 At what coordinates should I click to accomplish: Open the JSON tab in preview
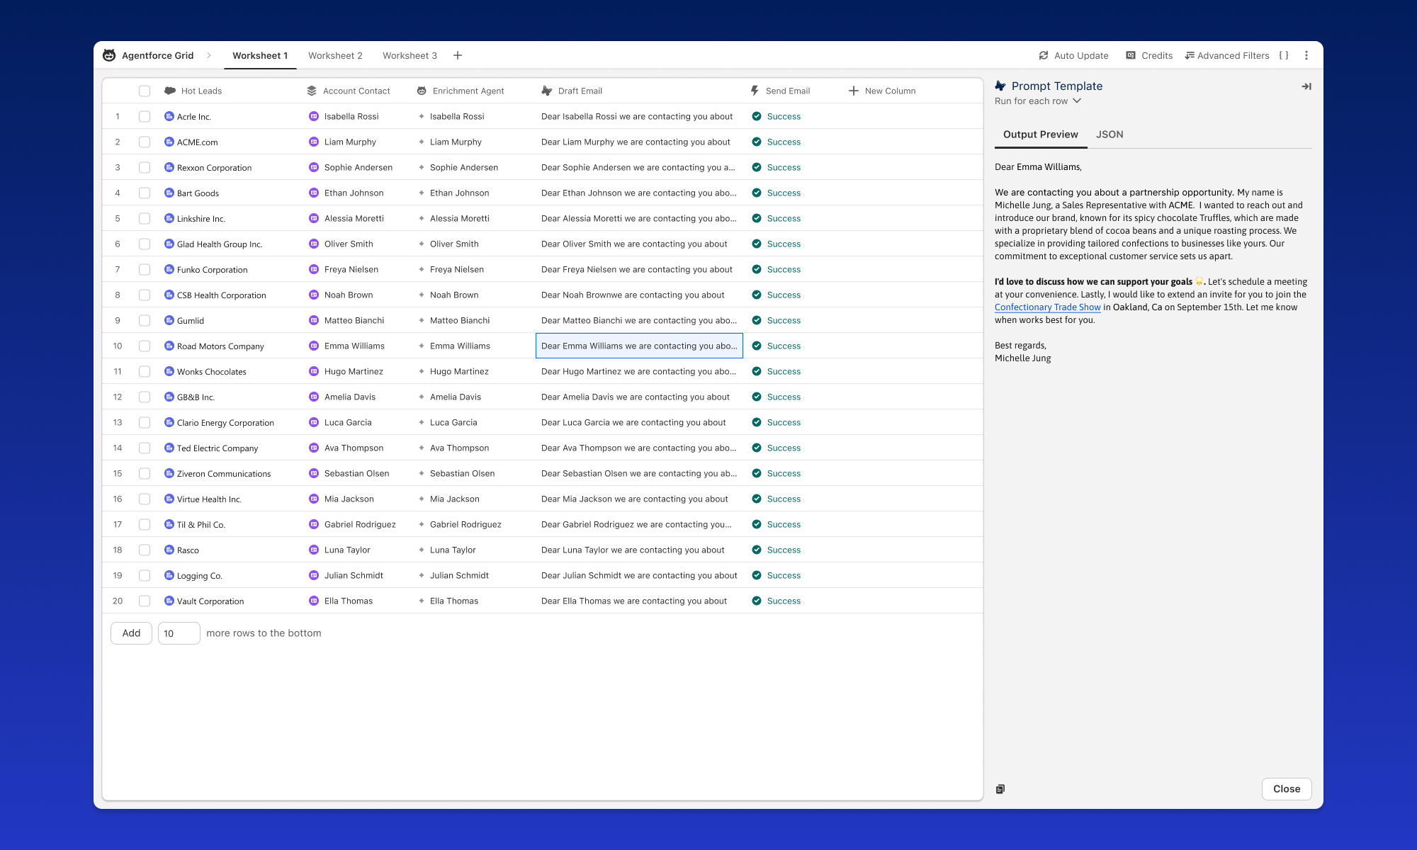(1110, 135)
